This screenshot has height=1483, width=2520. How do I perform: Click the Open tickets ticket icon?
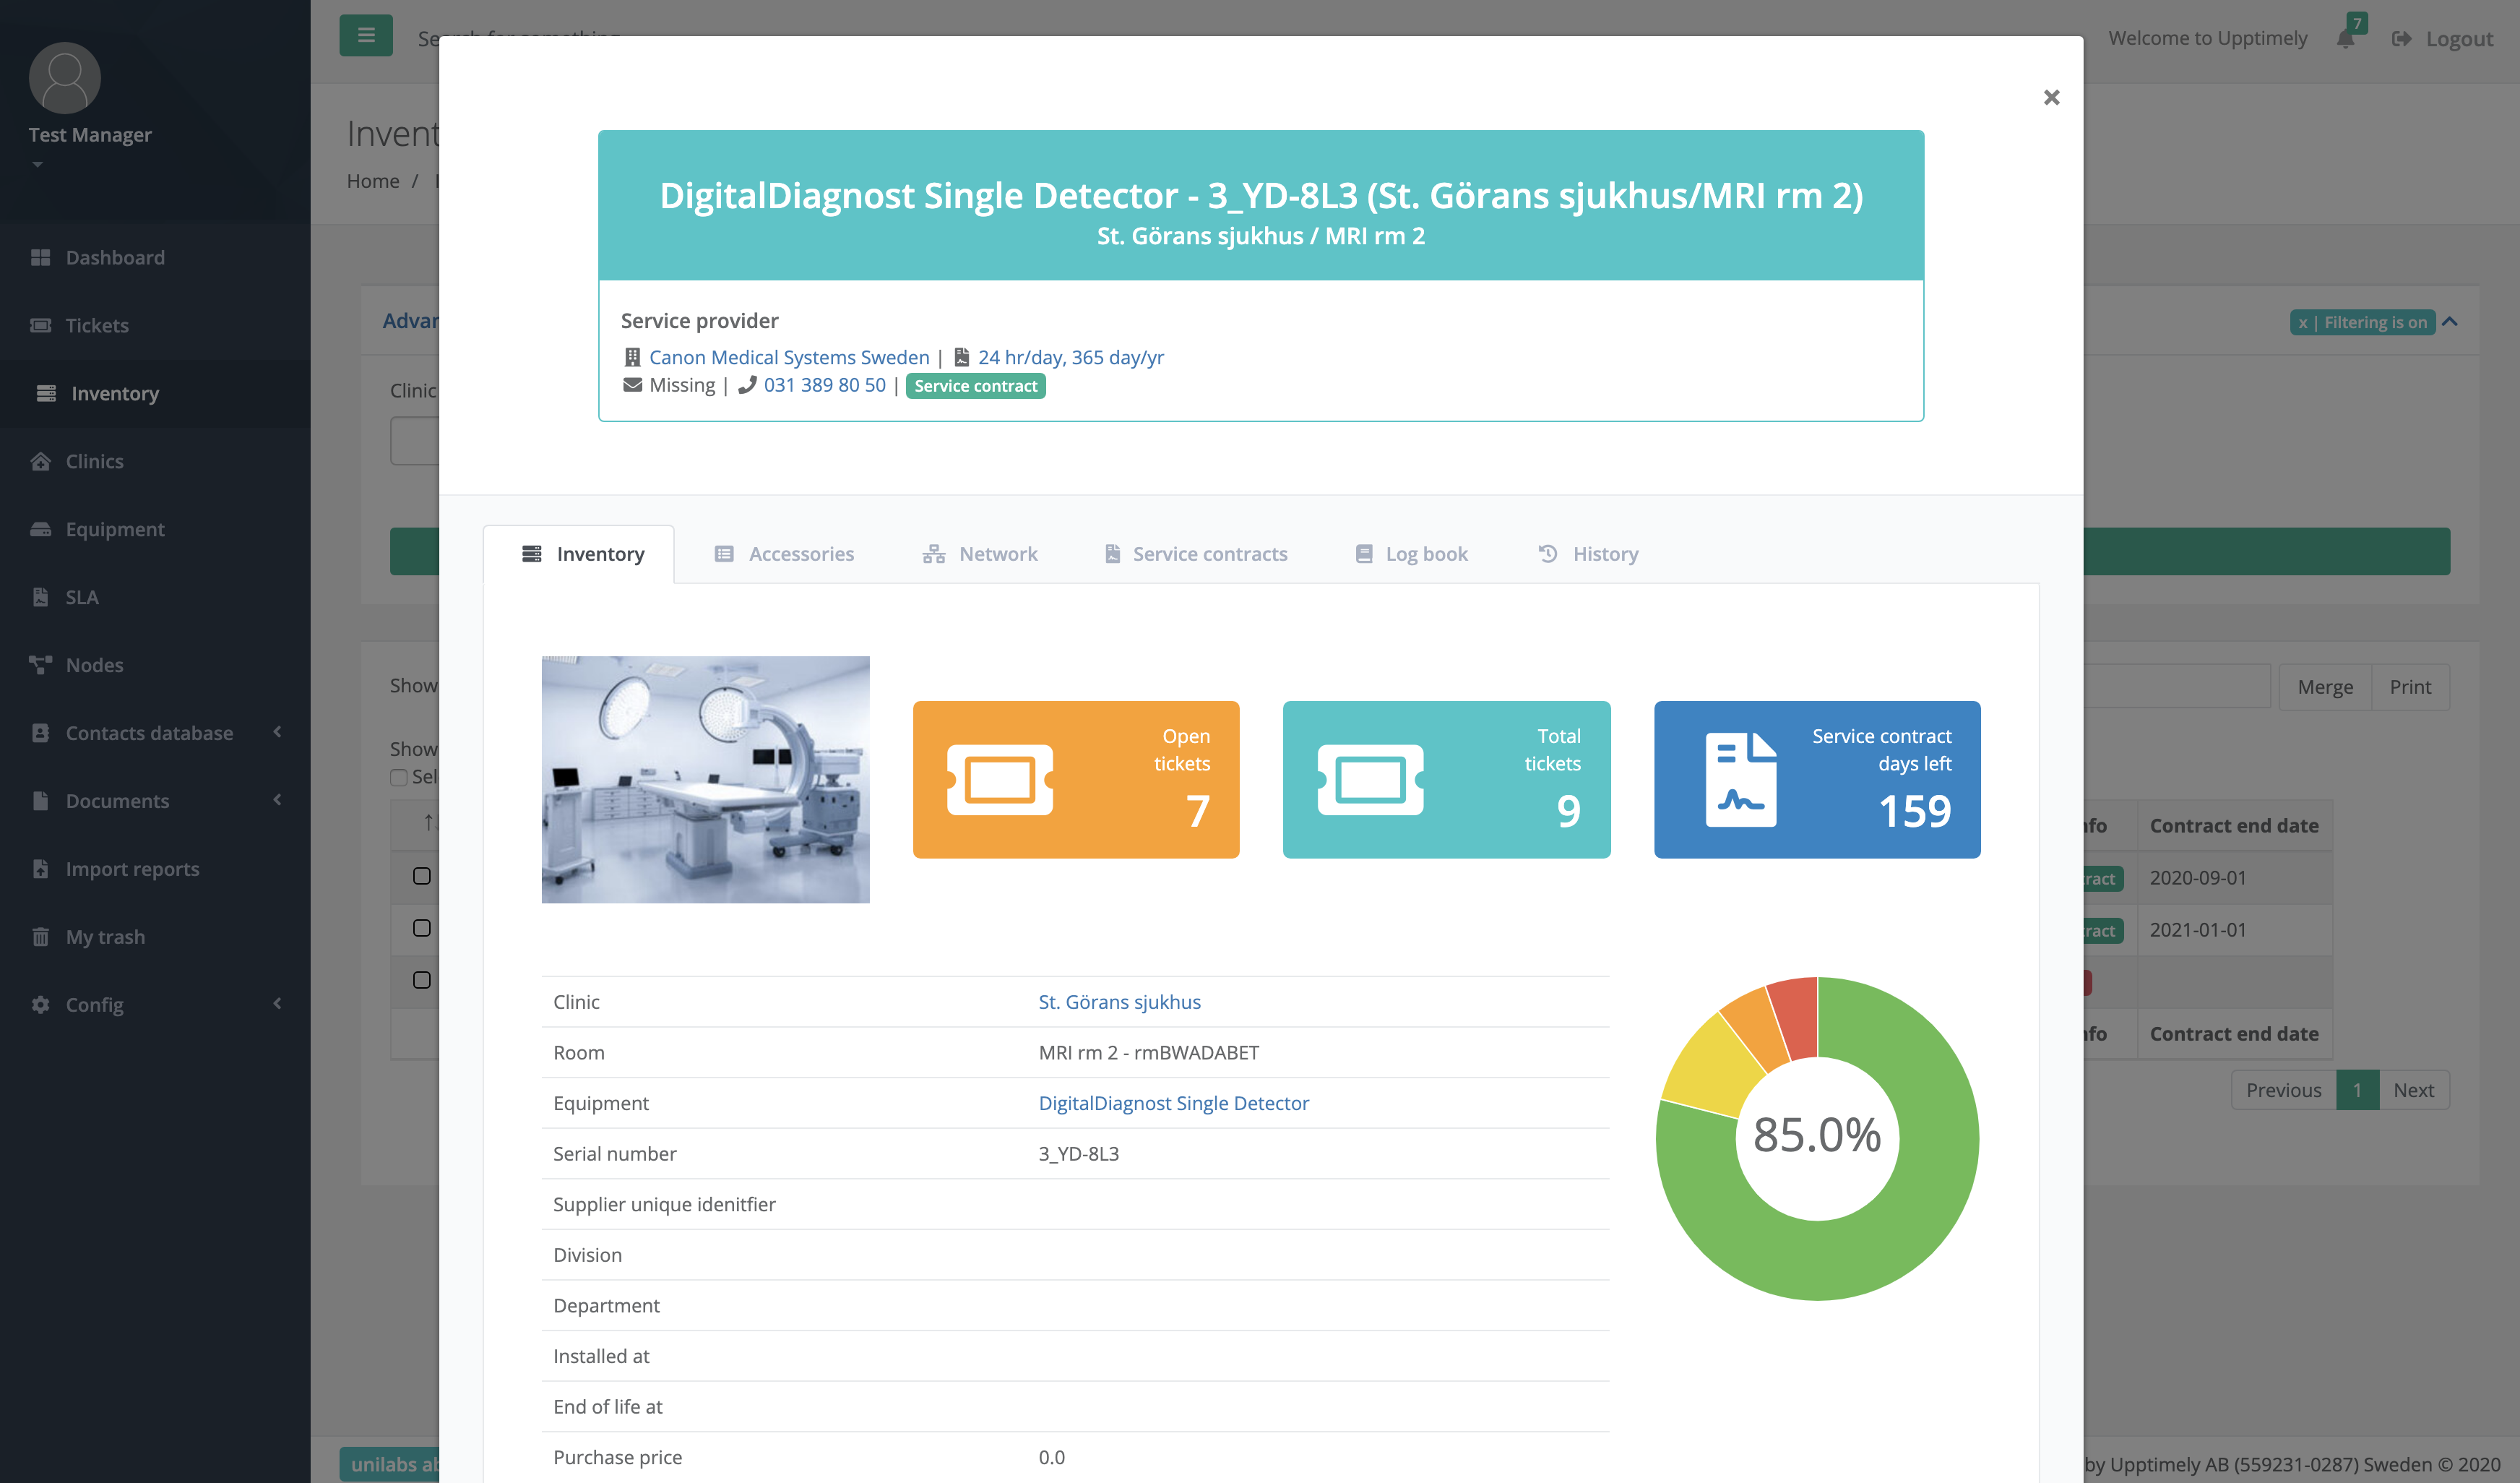pos(999,779)
